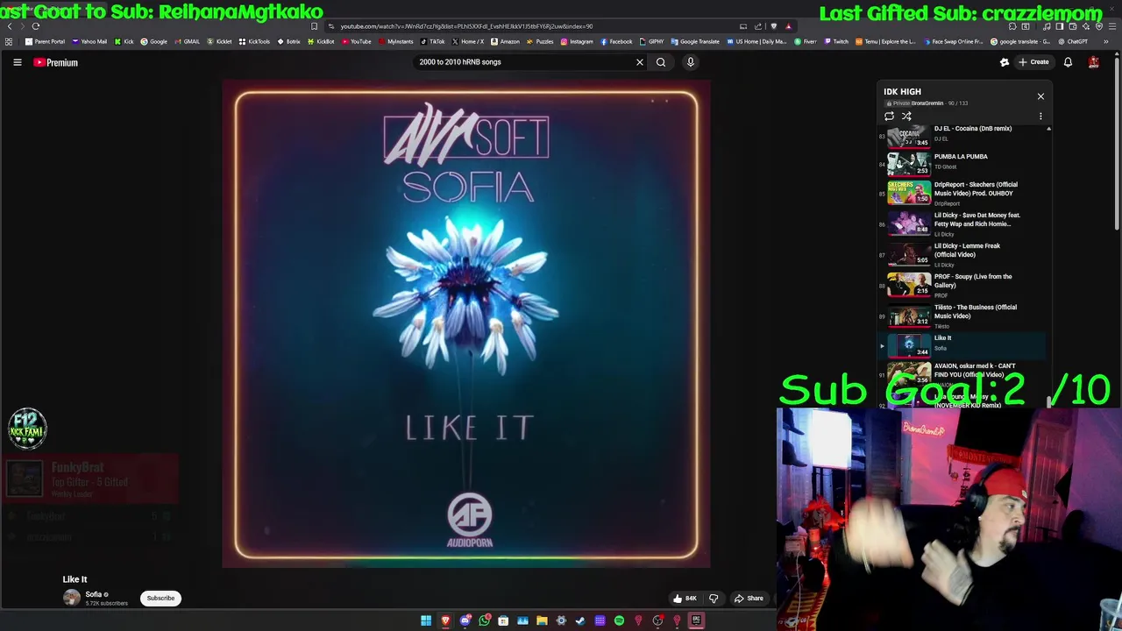Viewport: 1122px width, 631px height.
Task: Open Facebook bookmark
Action: point(616,41)
